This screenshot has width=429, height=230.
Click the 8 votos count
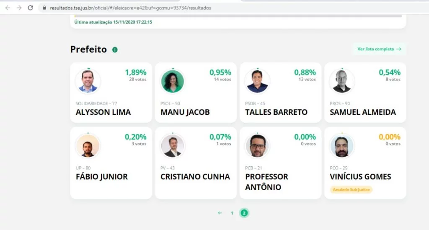(x=393, y=79)
